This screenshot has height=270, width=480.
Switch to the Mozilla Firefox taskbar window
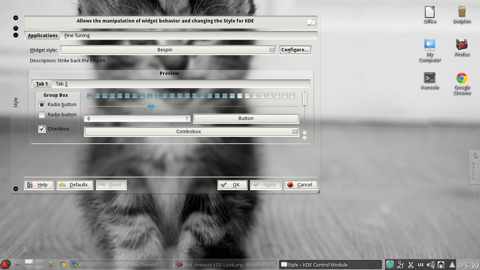tap(226, 265)
